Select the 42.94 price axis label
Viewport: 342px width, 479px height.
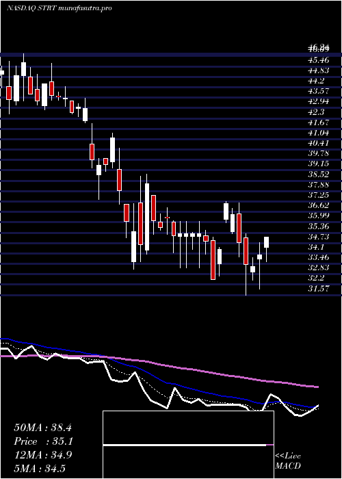tap(318, 101)
